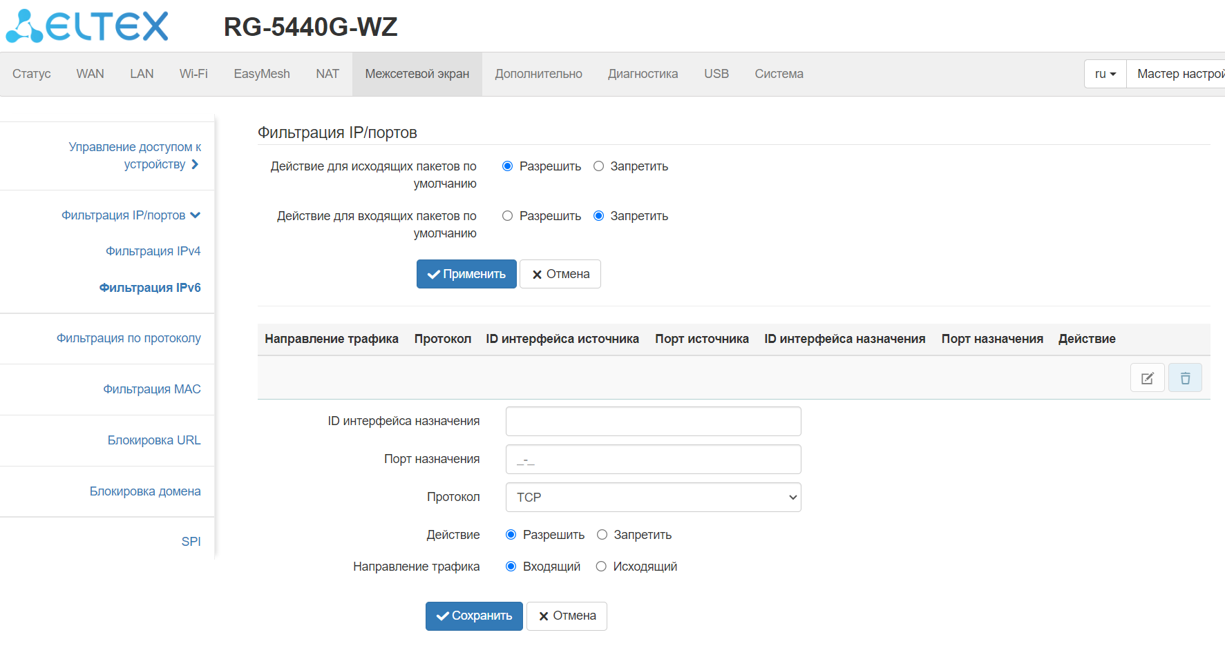1225x648 pixels.
Task: Click Отмена next to Сохранить
Action: [x=567, y=616]
